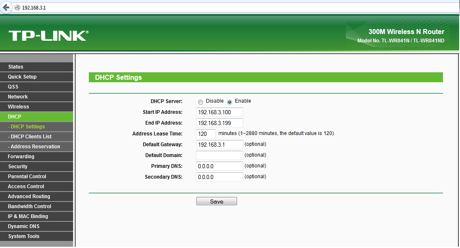This screenshot has height=248, width=460.
Task: Open the Dynamic DNS menu item
Action: tap(37, 226)
